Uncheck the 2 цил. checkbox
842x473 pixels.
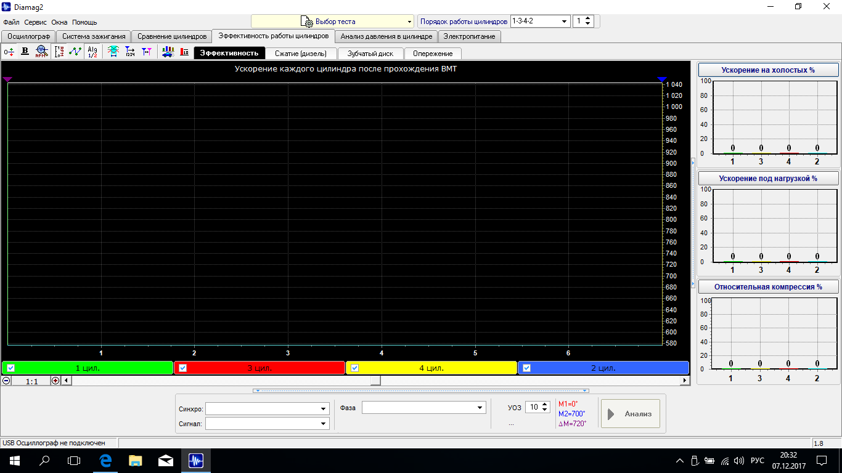[526, 368]
